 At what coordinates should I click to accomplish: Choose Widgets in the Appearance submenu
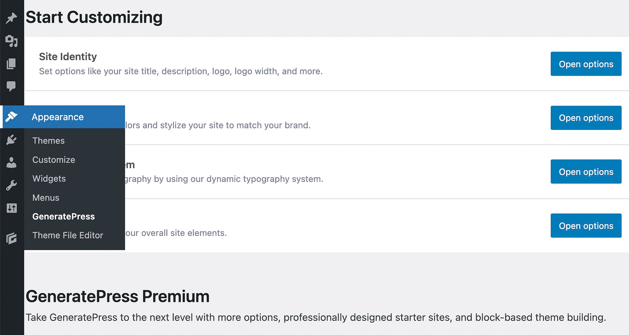tap(49, 179)
